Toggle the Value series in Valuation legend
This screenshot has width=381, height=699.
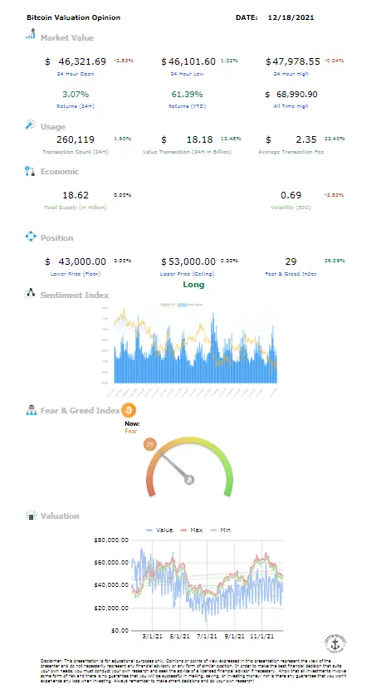159,530
